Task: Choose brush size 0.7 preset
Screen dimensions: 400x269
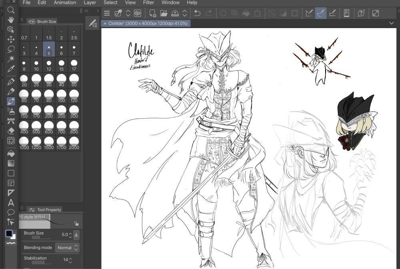Action: [x=24, y=34]
